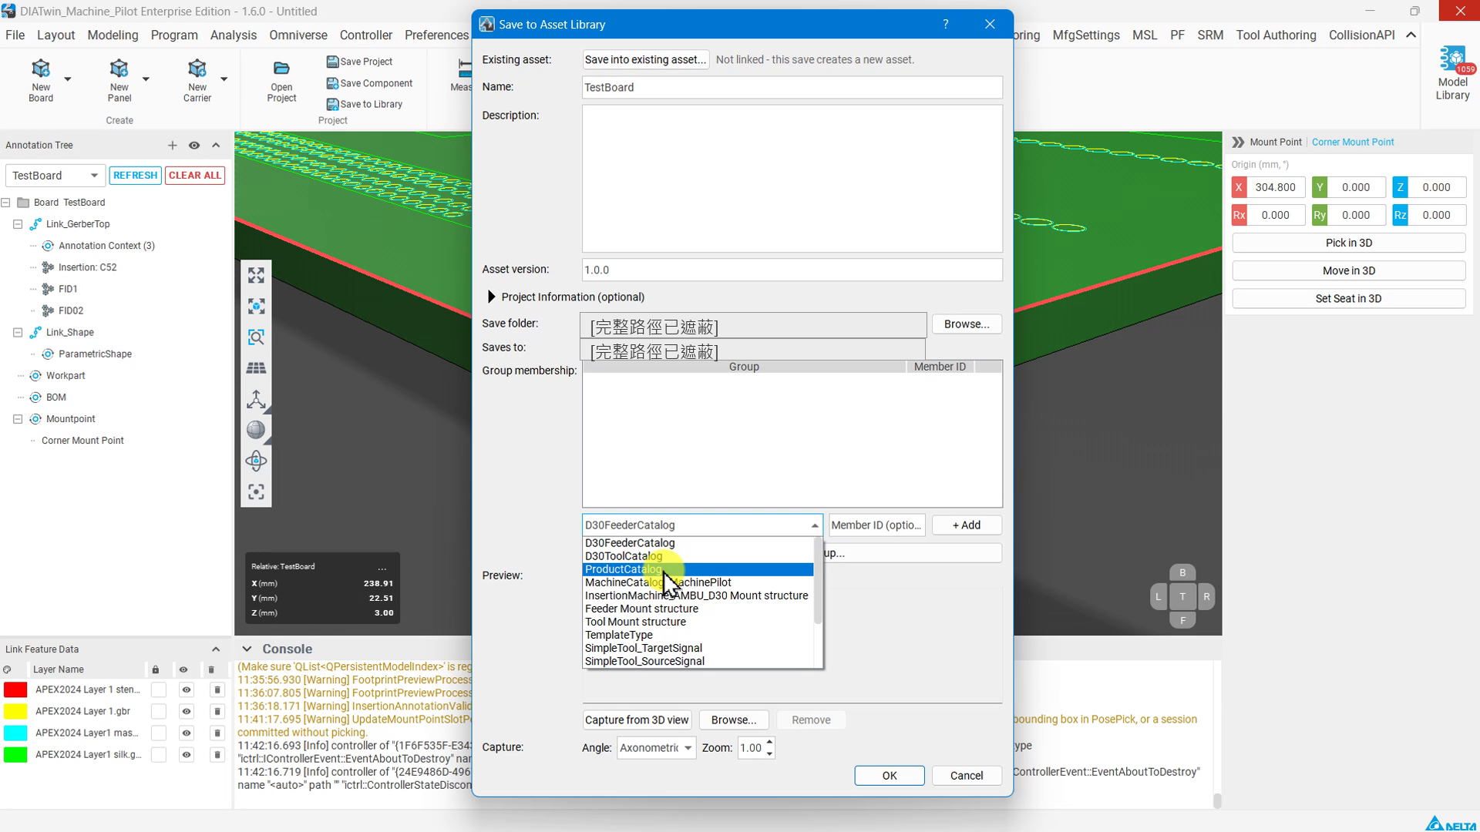Open the Analysis menu
1480x832 pixels.
pyautogui.click(x=234, y=35)
